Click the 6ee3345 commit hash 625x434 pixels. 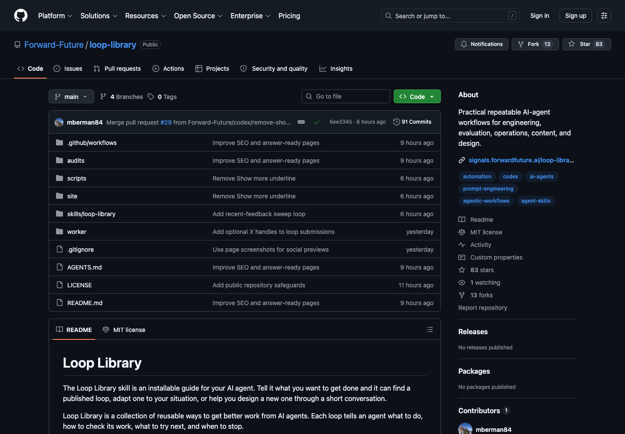[x=341, y=122]
